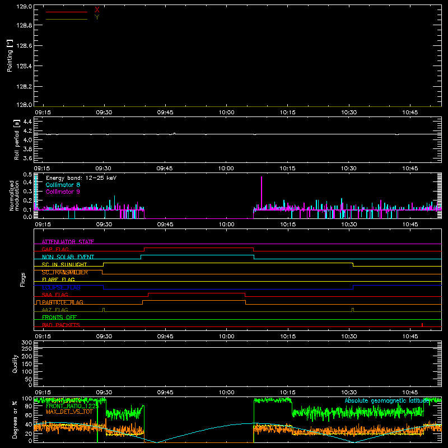Click the red X legend label

coord(97,10)
